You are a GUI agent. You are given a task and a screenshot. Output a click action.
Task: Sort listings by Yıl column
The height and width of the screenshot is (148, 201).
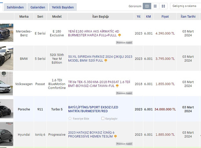pos(139,16)
